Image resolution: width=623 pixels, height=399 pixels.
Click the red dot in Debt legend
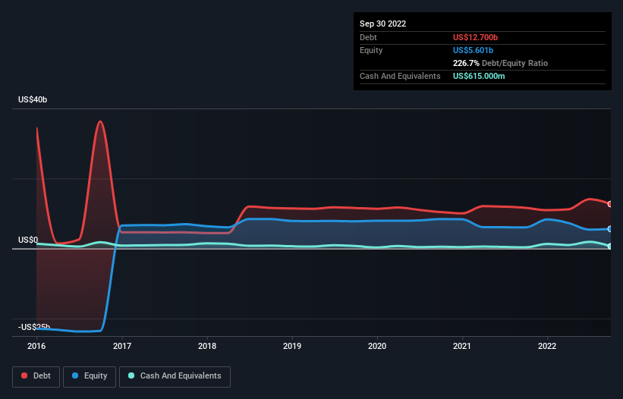tap(24, 375)
